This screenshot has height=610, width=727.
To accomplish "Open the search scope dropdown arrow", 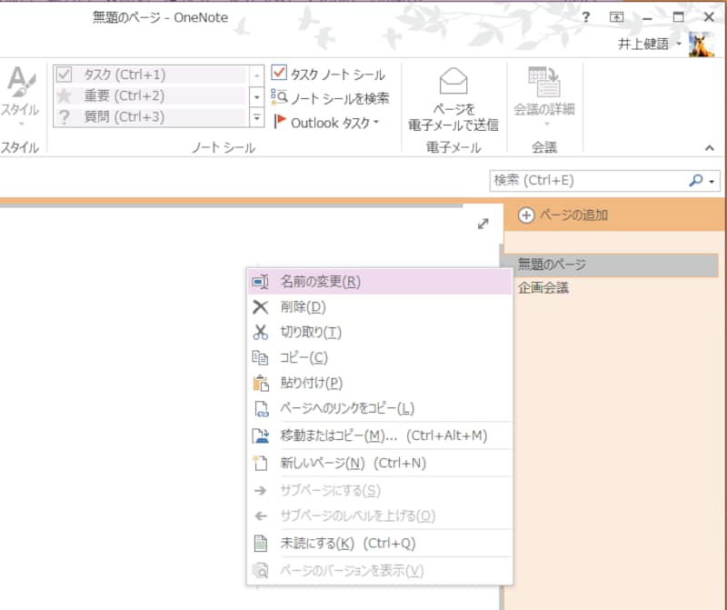I will 712,181.
